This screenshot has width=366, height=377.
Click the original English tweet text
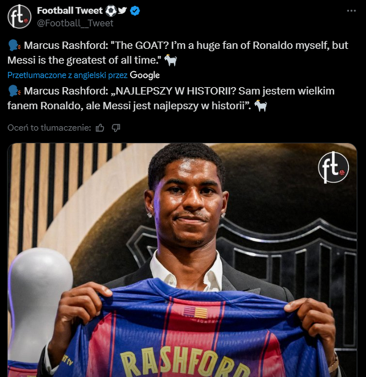[178, 52]
